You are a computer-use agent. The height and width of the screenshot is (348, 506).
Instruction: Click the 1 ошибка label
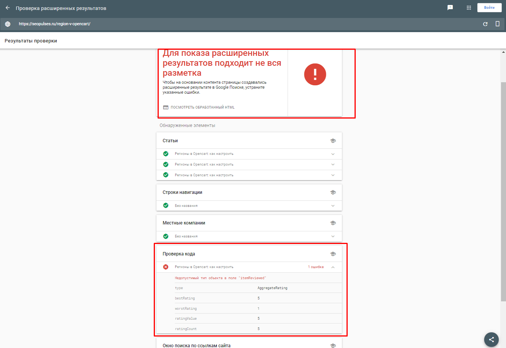click(316, 267)
